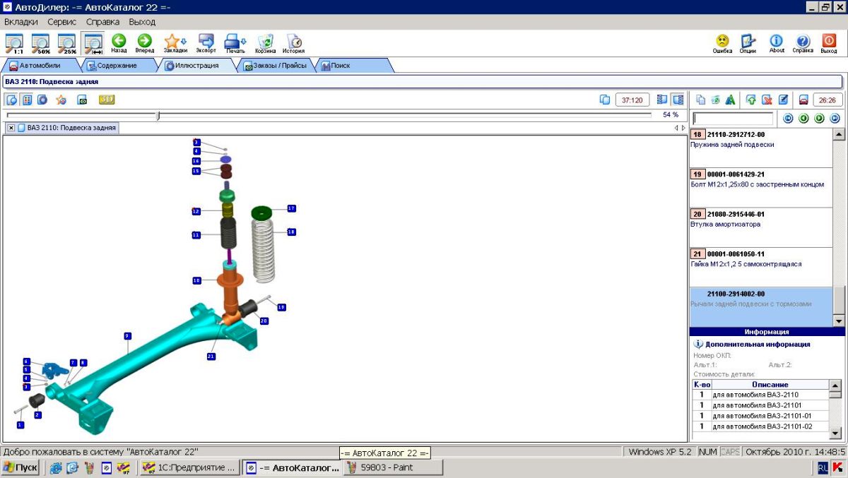Click the red car icon beside 26:26
This screenshot has height=478, width=848.
tap(803, 100)
